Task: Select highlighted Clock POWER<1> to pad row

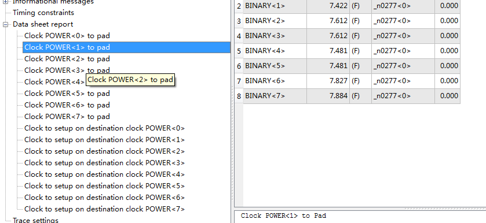Action: (x=126, y=47)
